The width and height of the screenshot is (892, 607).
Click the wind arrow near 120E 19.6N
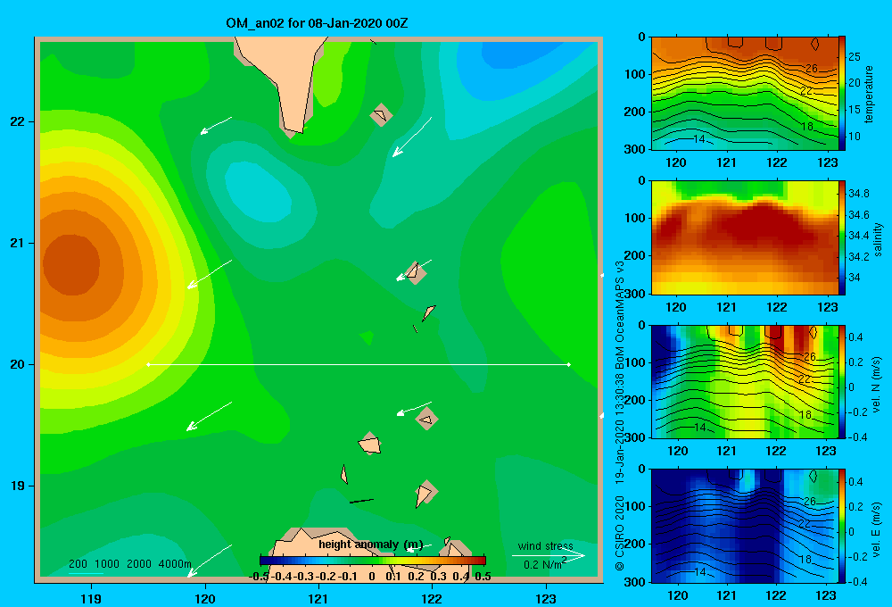tap(209, 416)
